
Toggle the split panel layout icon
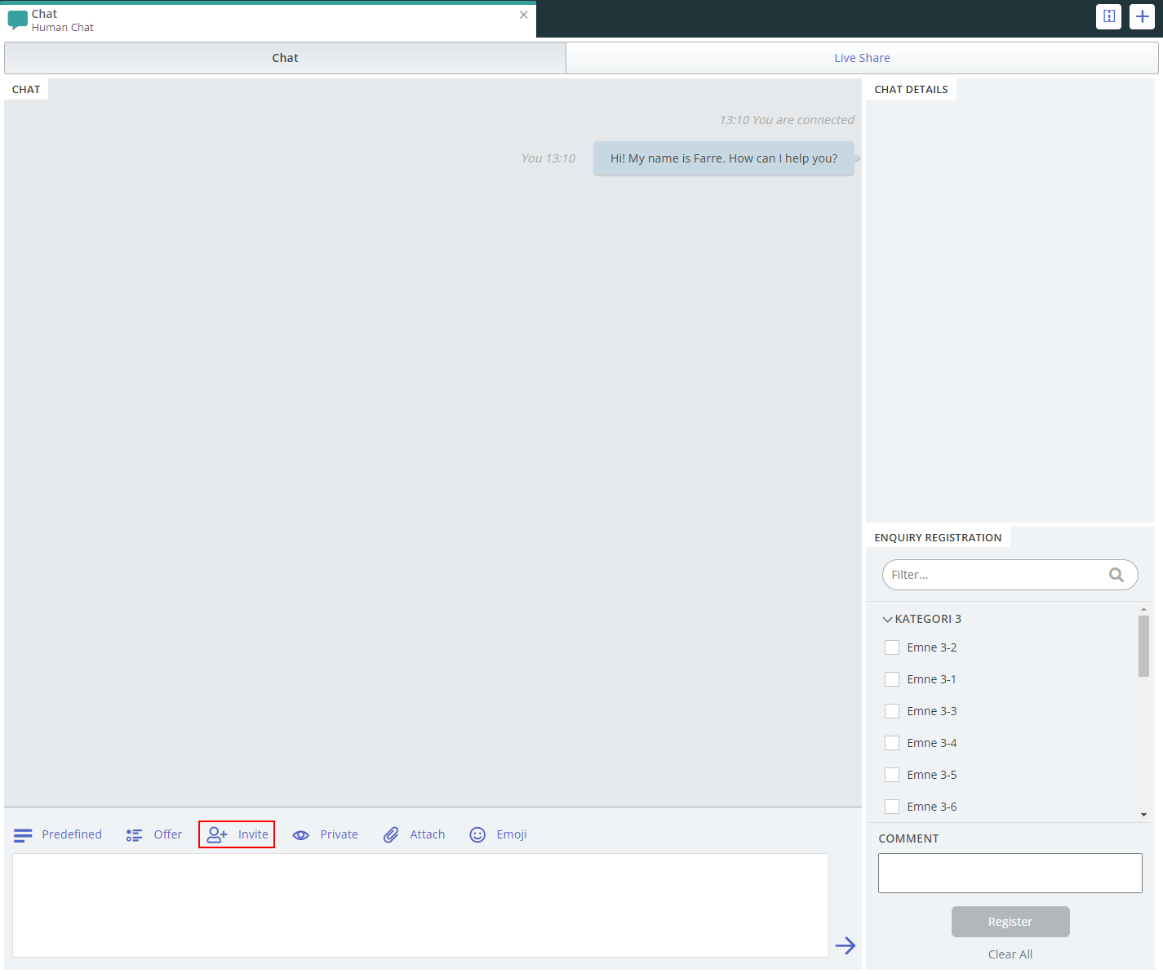(x=1108, y=16)
